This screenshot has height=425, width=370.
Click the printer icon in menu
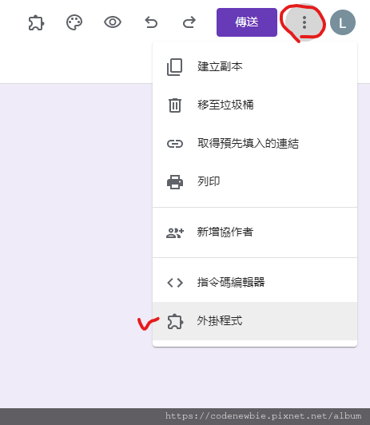[x=175, y=182]
